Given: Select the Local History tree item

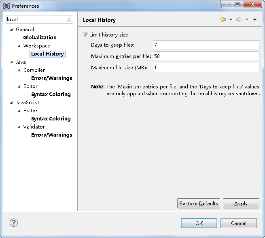Looking at the screenshot, I should click(x=47, y=54).
